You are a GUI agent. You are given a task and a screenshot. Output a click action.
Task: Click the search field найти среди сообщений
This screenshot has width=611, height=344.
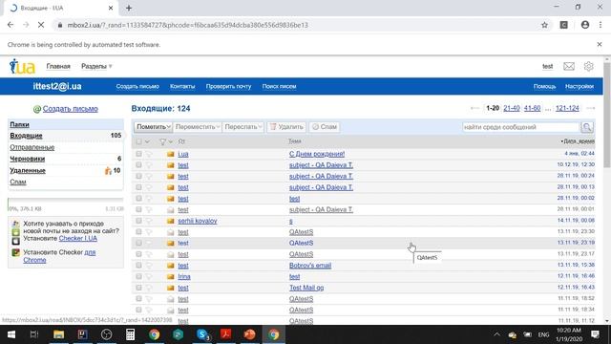click(521, 127)
